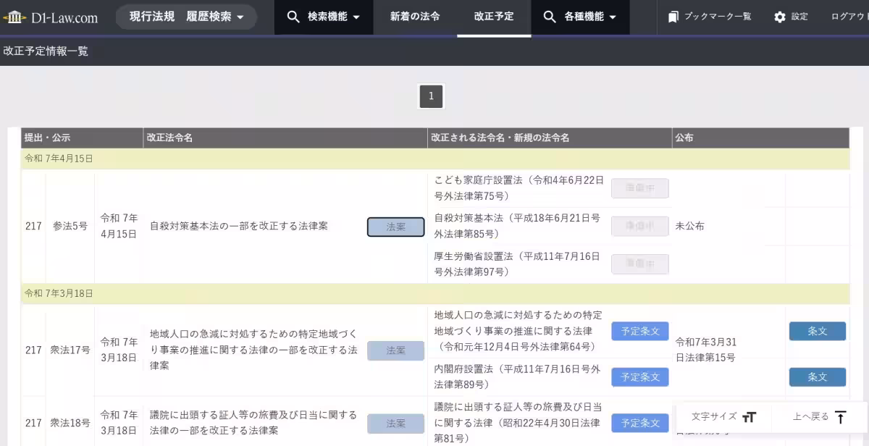The image size is (869, 446).
Task: Click the 文字サイズ TT icon
Action: pyautogui.click(x=750, y=416)
